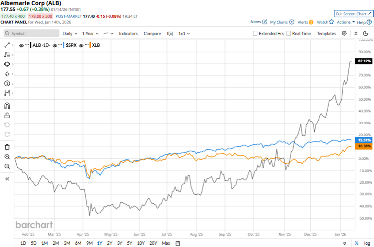Select the Max time range
This screenshot has height=247, width=374.
[x=166, y=243]
